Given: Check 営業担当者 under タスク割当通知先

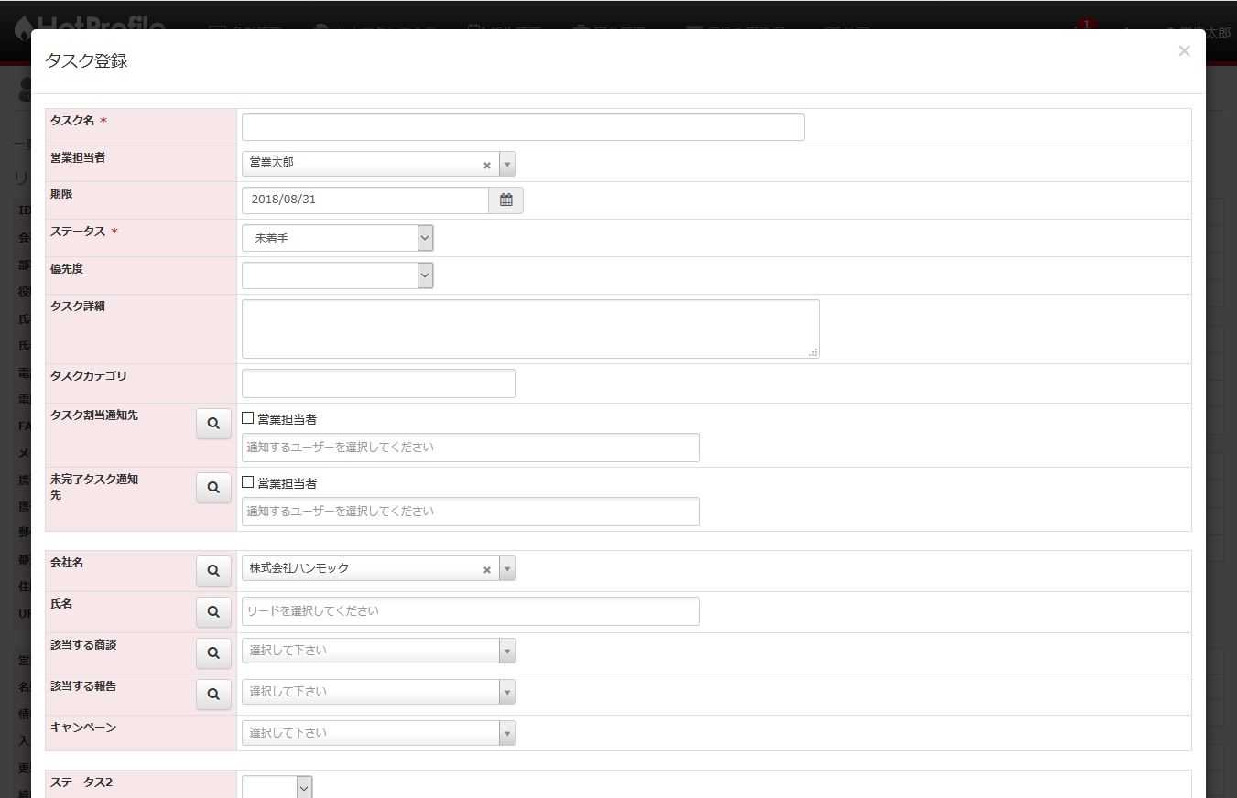Looking at the screenshot, I should coord(248,418).
